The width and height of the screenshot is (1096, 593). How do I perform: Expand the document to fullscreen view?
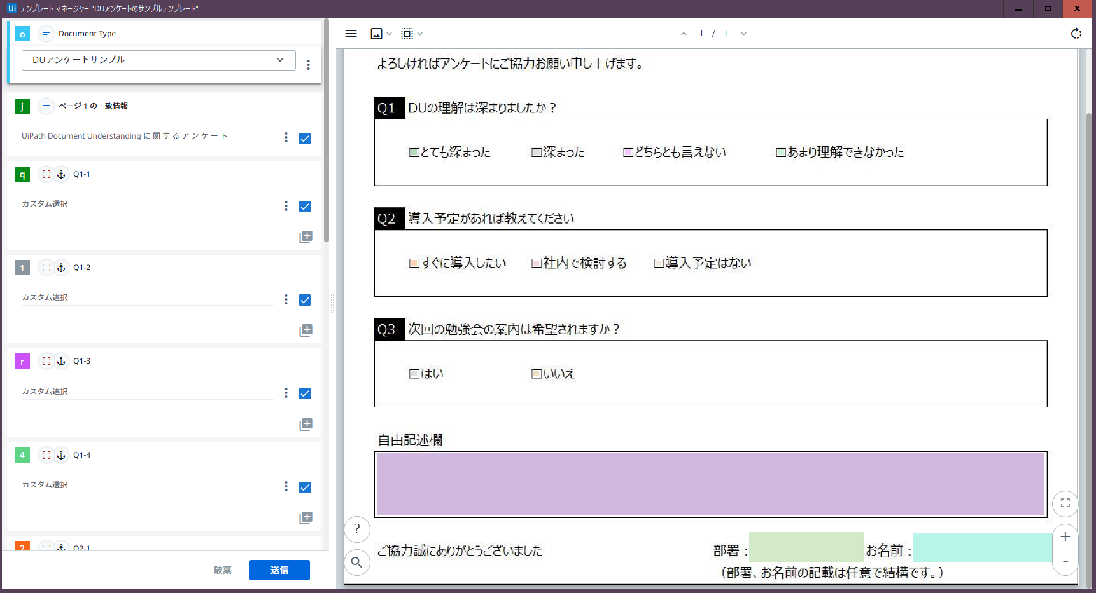pyautogui.click(x=1065, y=503)
